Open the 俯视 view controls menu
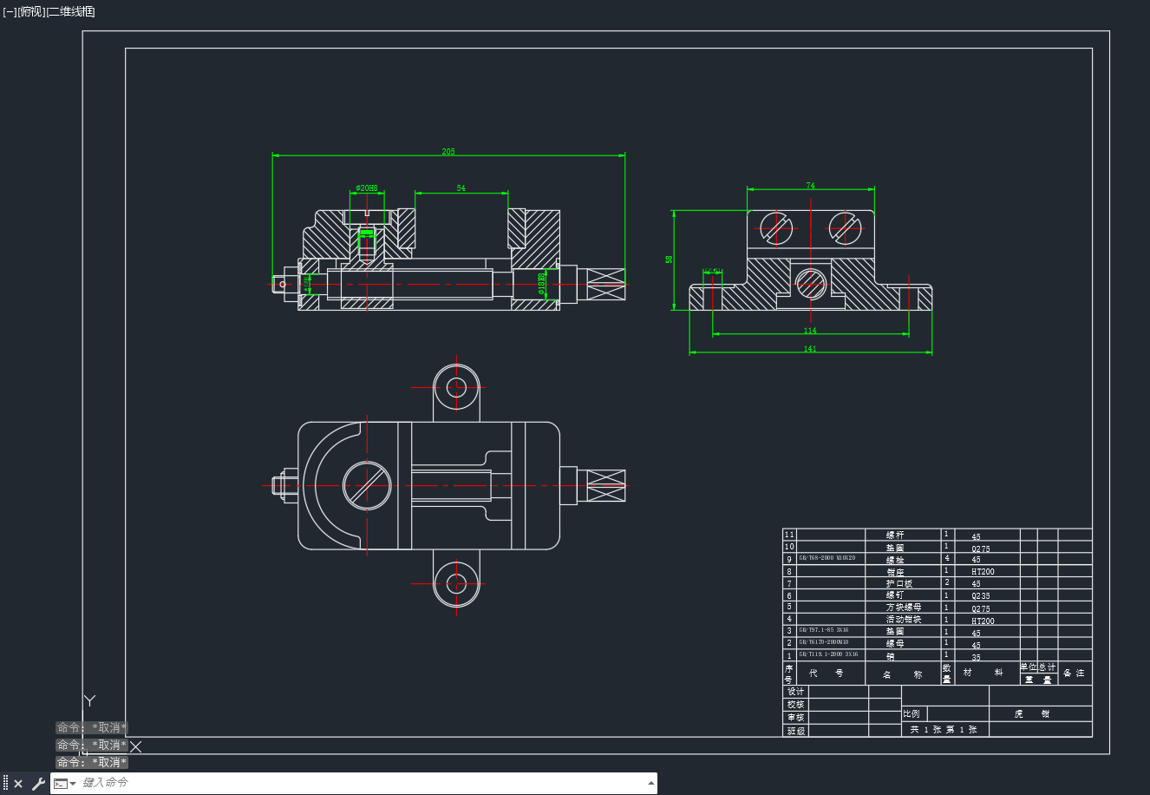Image resolution: width=1150 pixels, height=795 pixels. coord(30,11)
